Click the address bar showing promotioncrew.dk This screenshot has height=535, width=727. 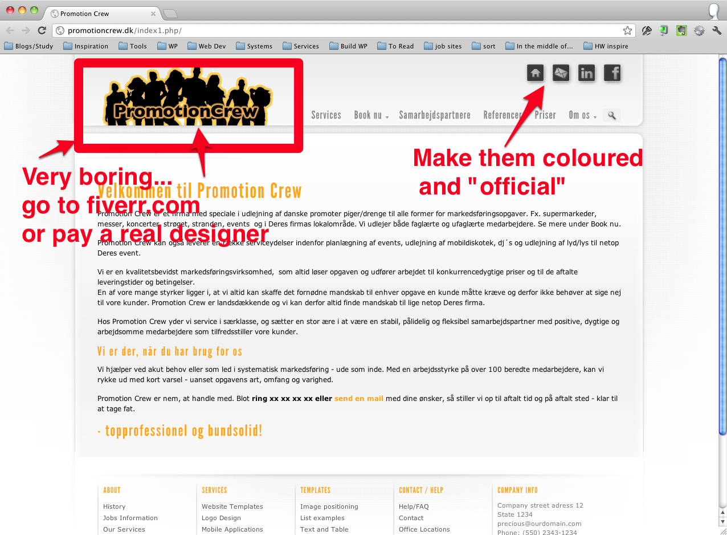click(344, 31)
